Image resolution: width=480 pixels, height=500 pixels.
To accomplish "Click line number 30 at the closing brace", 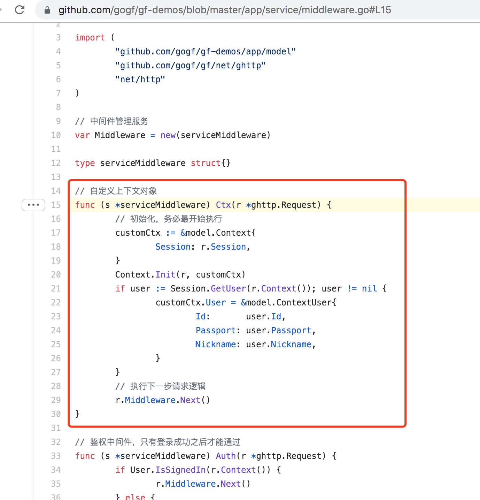I will point(56,414).
